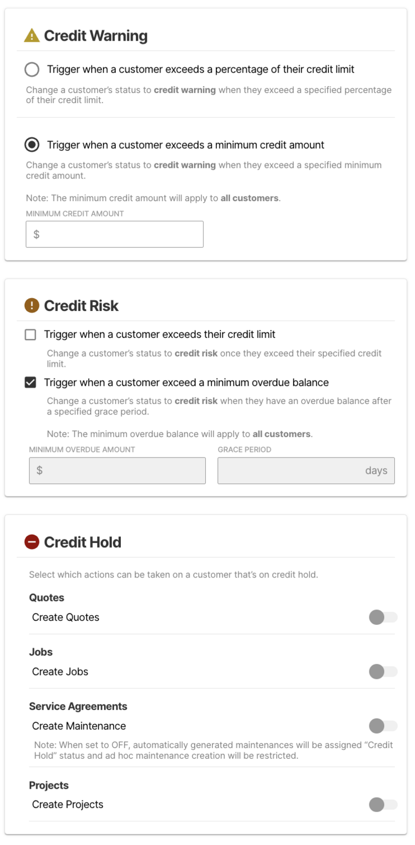Click the Minimum Overdue Amount field

pos(118,470)
